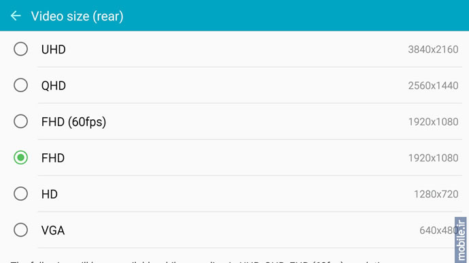Tap the back arrow icon
This screenshot has height=263, width=469.
[x=16, y=16]
